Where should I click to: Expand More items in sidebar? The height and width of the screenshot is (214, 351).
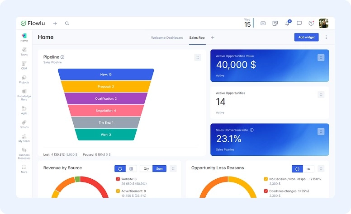(24, 169)
